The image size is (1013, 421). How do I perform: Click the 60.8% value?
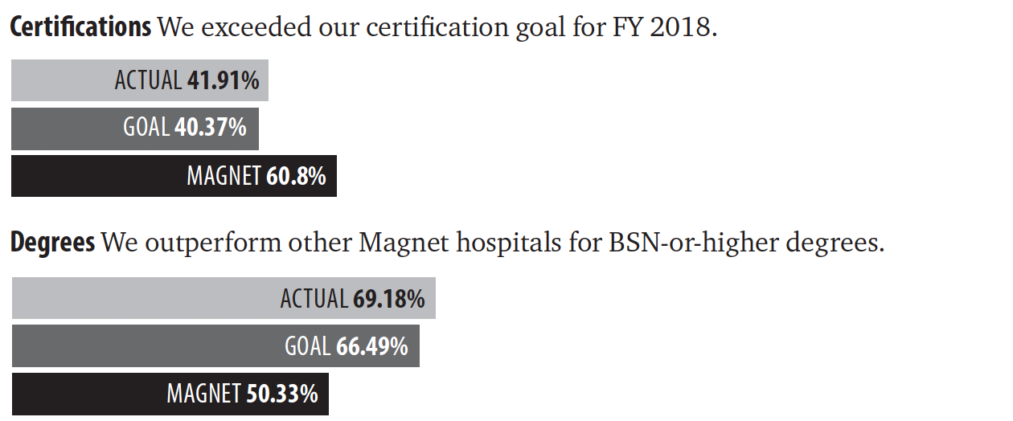point(296,176)
